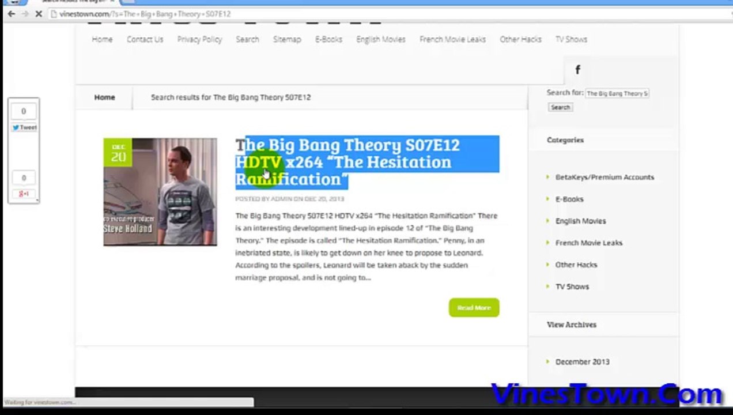Viewport: 733px width, 415px height.
Task: Click the View Archives sidebar heading
Action: point(572,325)
